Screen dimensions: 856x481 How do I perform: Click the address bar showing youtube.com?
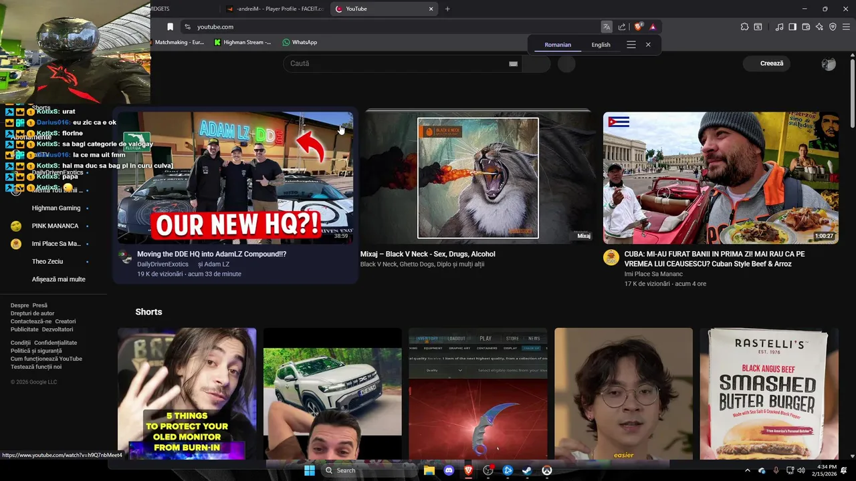click(395, 27)
